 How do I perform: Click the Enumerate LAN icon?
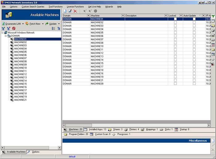pos(3,24)
